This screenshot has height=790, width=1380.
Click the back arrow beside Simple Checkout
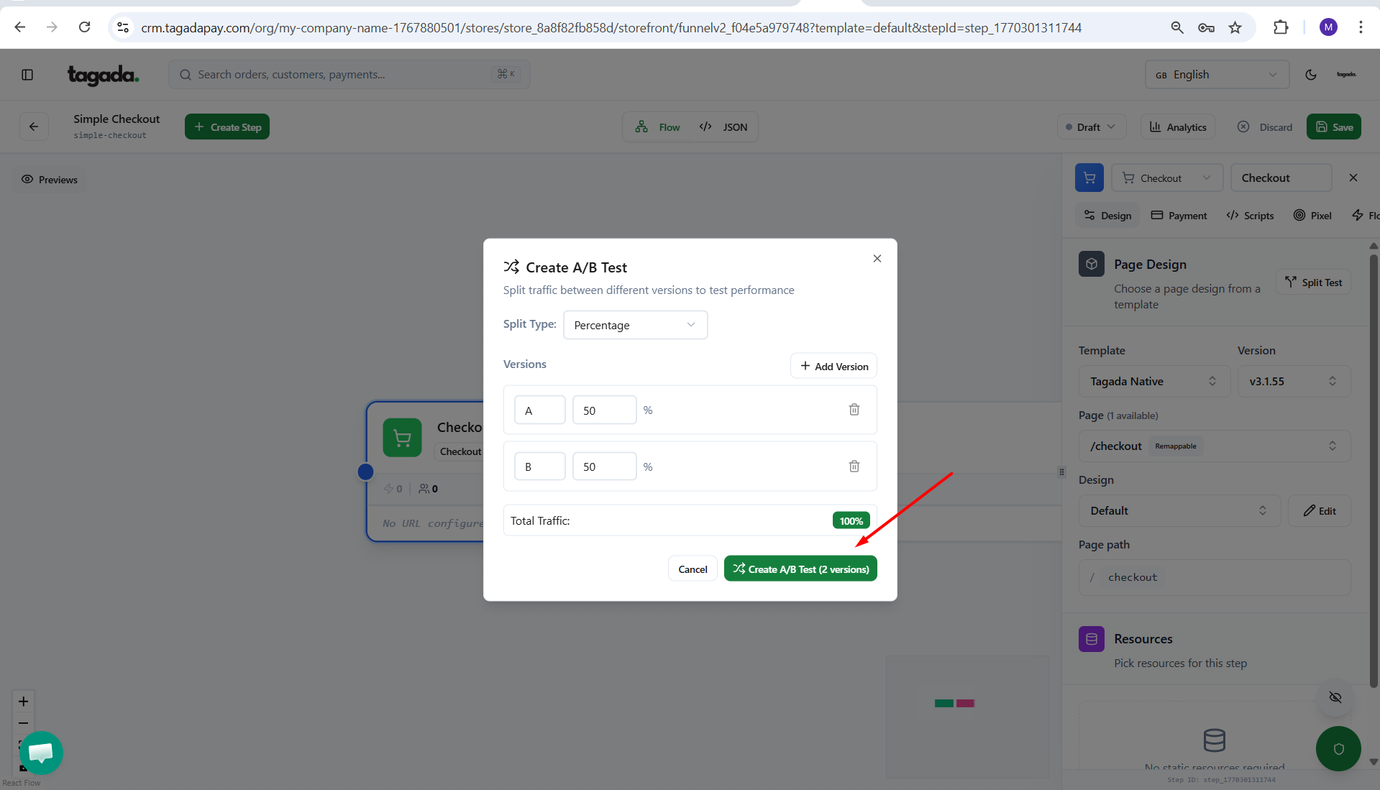point(34,127)
